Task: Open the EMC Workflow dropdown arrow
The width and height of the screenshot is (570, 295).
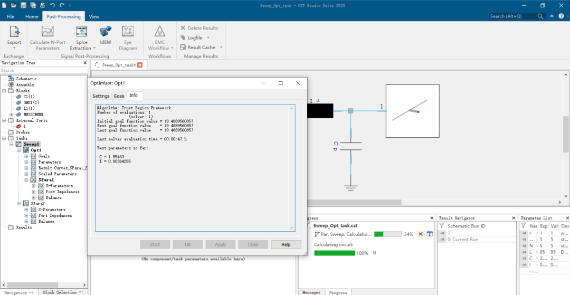Action: click(x=172, y=48)
